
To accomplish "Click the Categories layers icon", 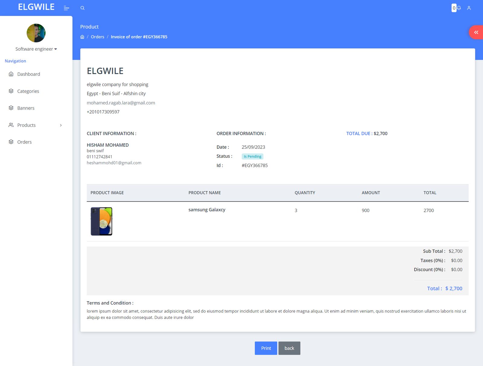I will [x=11, y=91].
